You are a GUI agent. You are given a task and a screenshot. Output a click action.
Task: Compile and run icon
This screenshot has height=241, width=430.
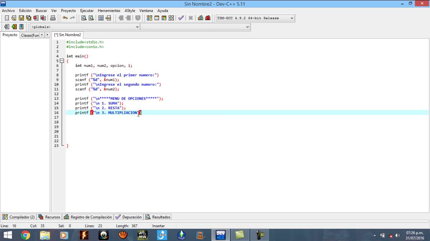click(164, 18)
